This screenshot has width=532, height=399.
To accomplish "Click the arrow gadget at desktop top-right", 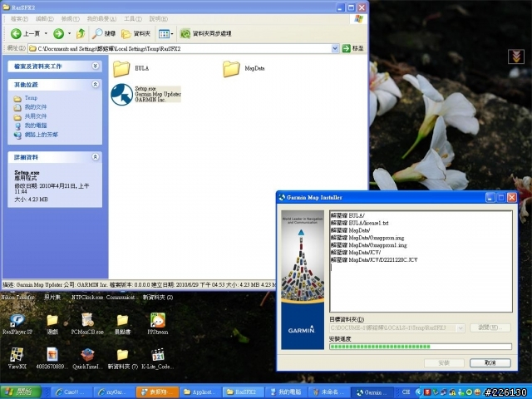I will pos(516,57).
